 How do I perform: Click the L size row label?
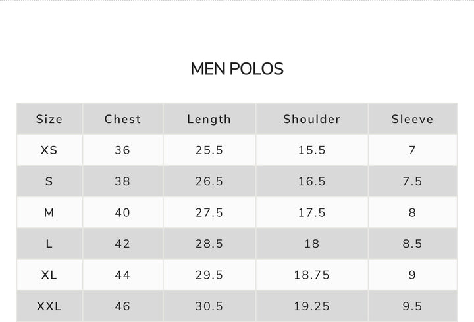point(49,244)
